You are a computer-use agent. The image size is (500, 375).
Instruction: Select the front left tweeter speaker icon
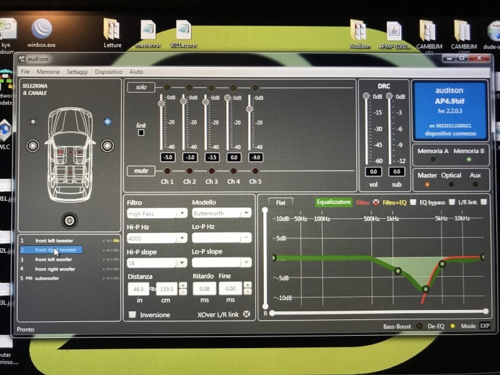[x=33, y=121]
